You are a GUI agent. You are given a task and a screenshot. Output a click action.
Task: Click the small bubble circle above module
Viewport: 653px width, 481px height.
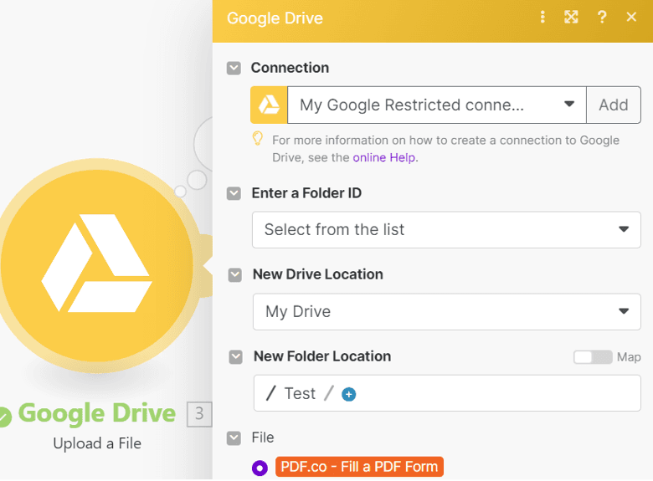[x=180, y=192]
